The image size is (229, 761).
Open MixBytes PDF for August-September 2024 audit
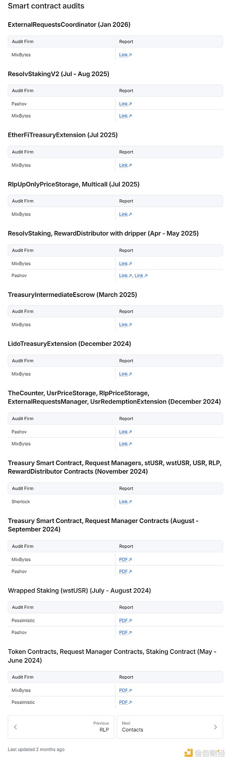pos(123,559)
